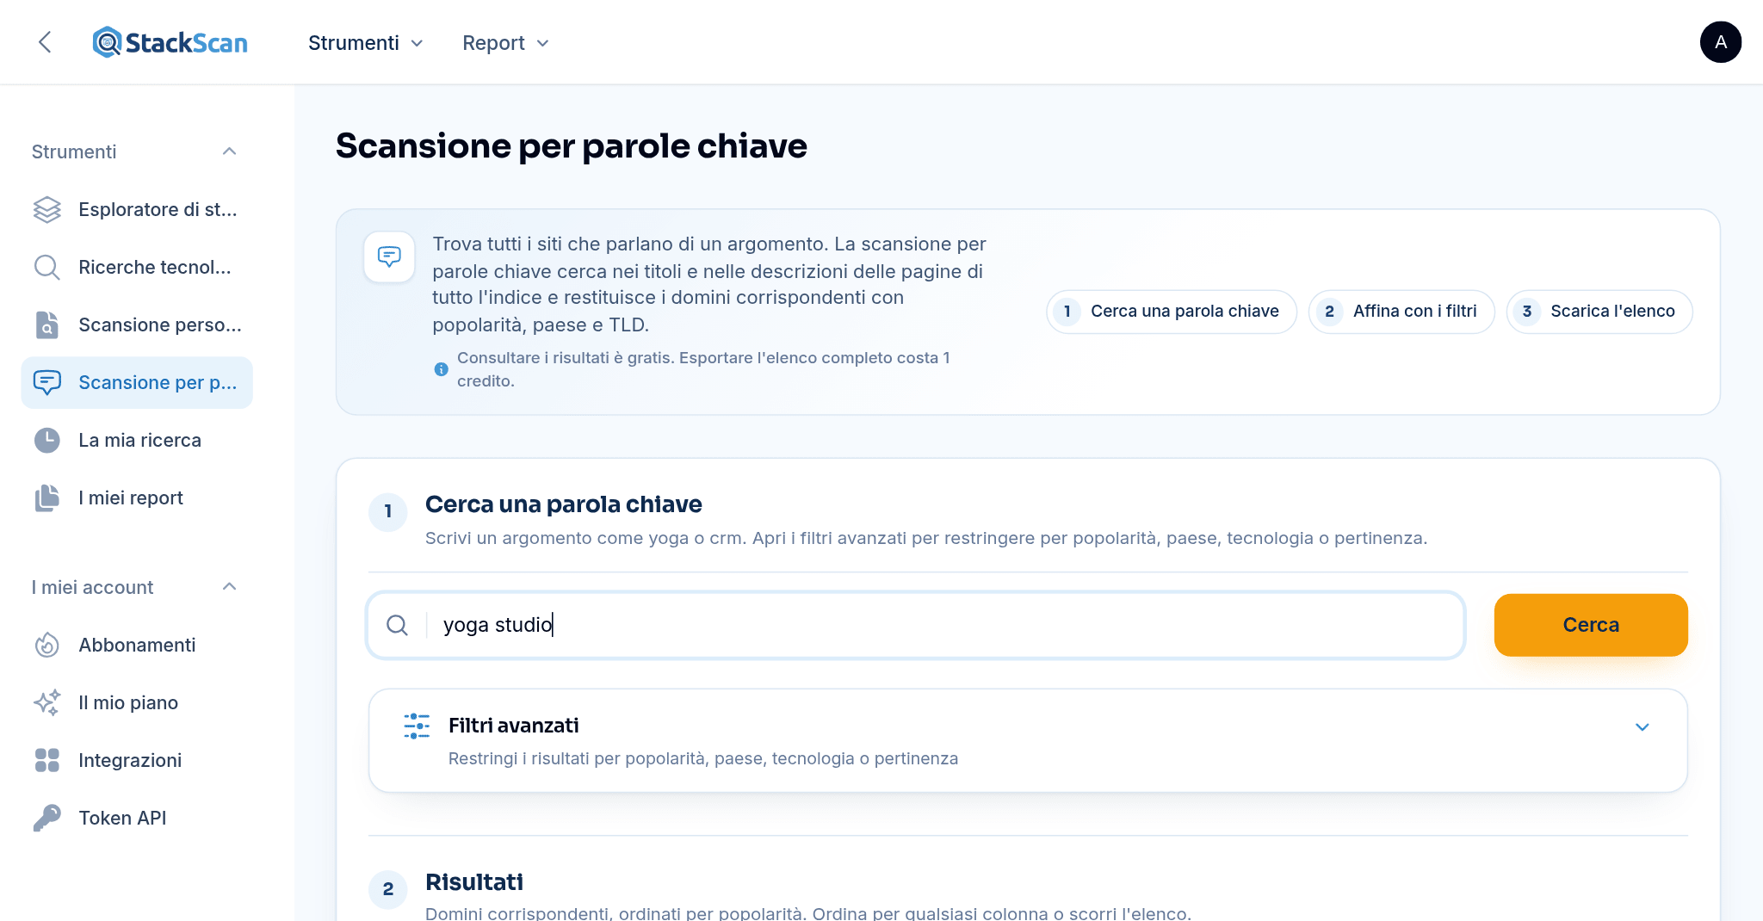
Task: Select the La mia ricerca sidebar item
Action: tap(137, 440)
